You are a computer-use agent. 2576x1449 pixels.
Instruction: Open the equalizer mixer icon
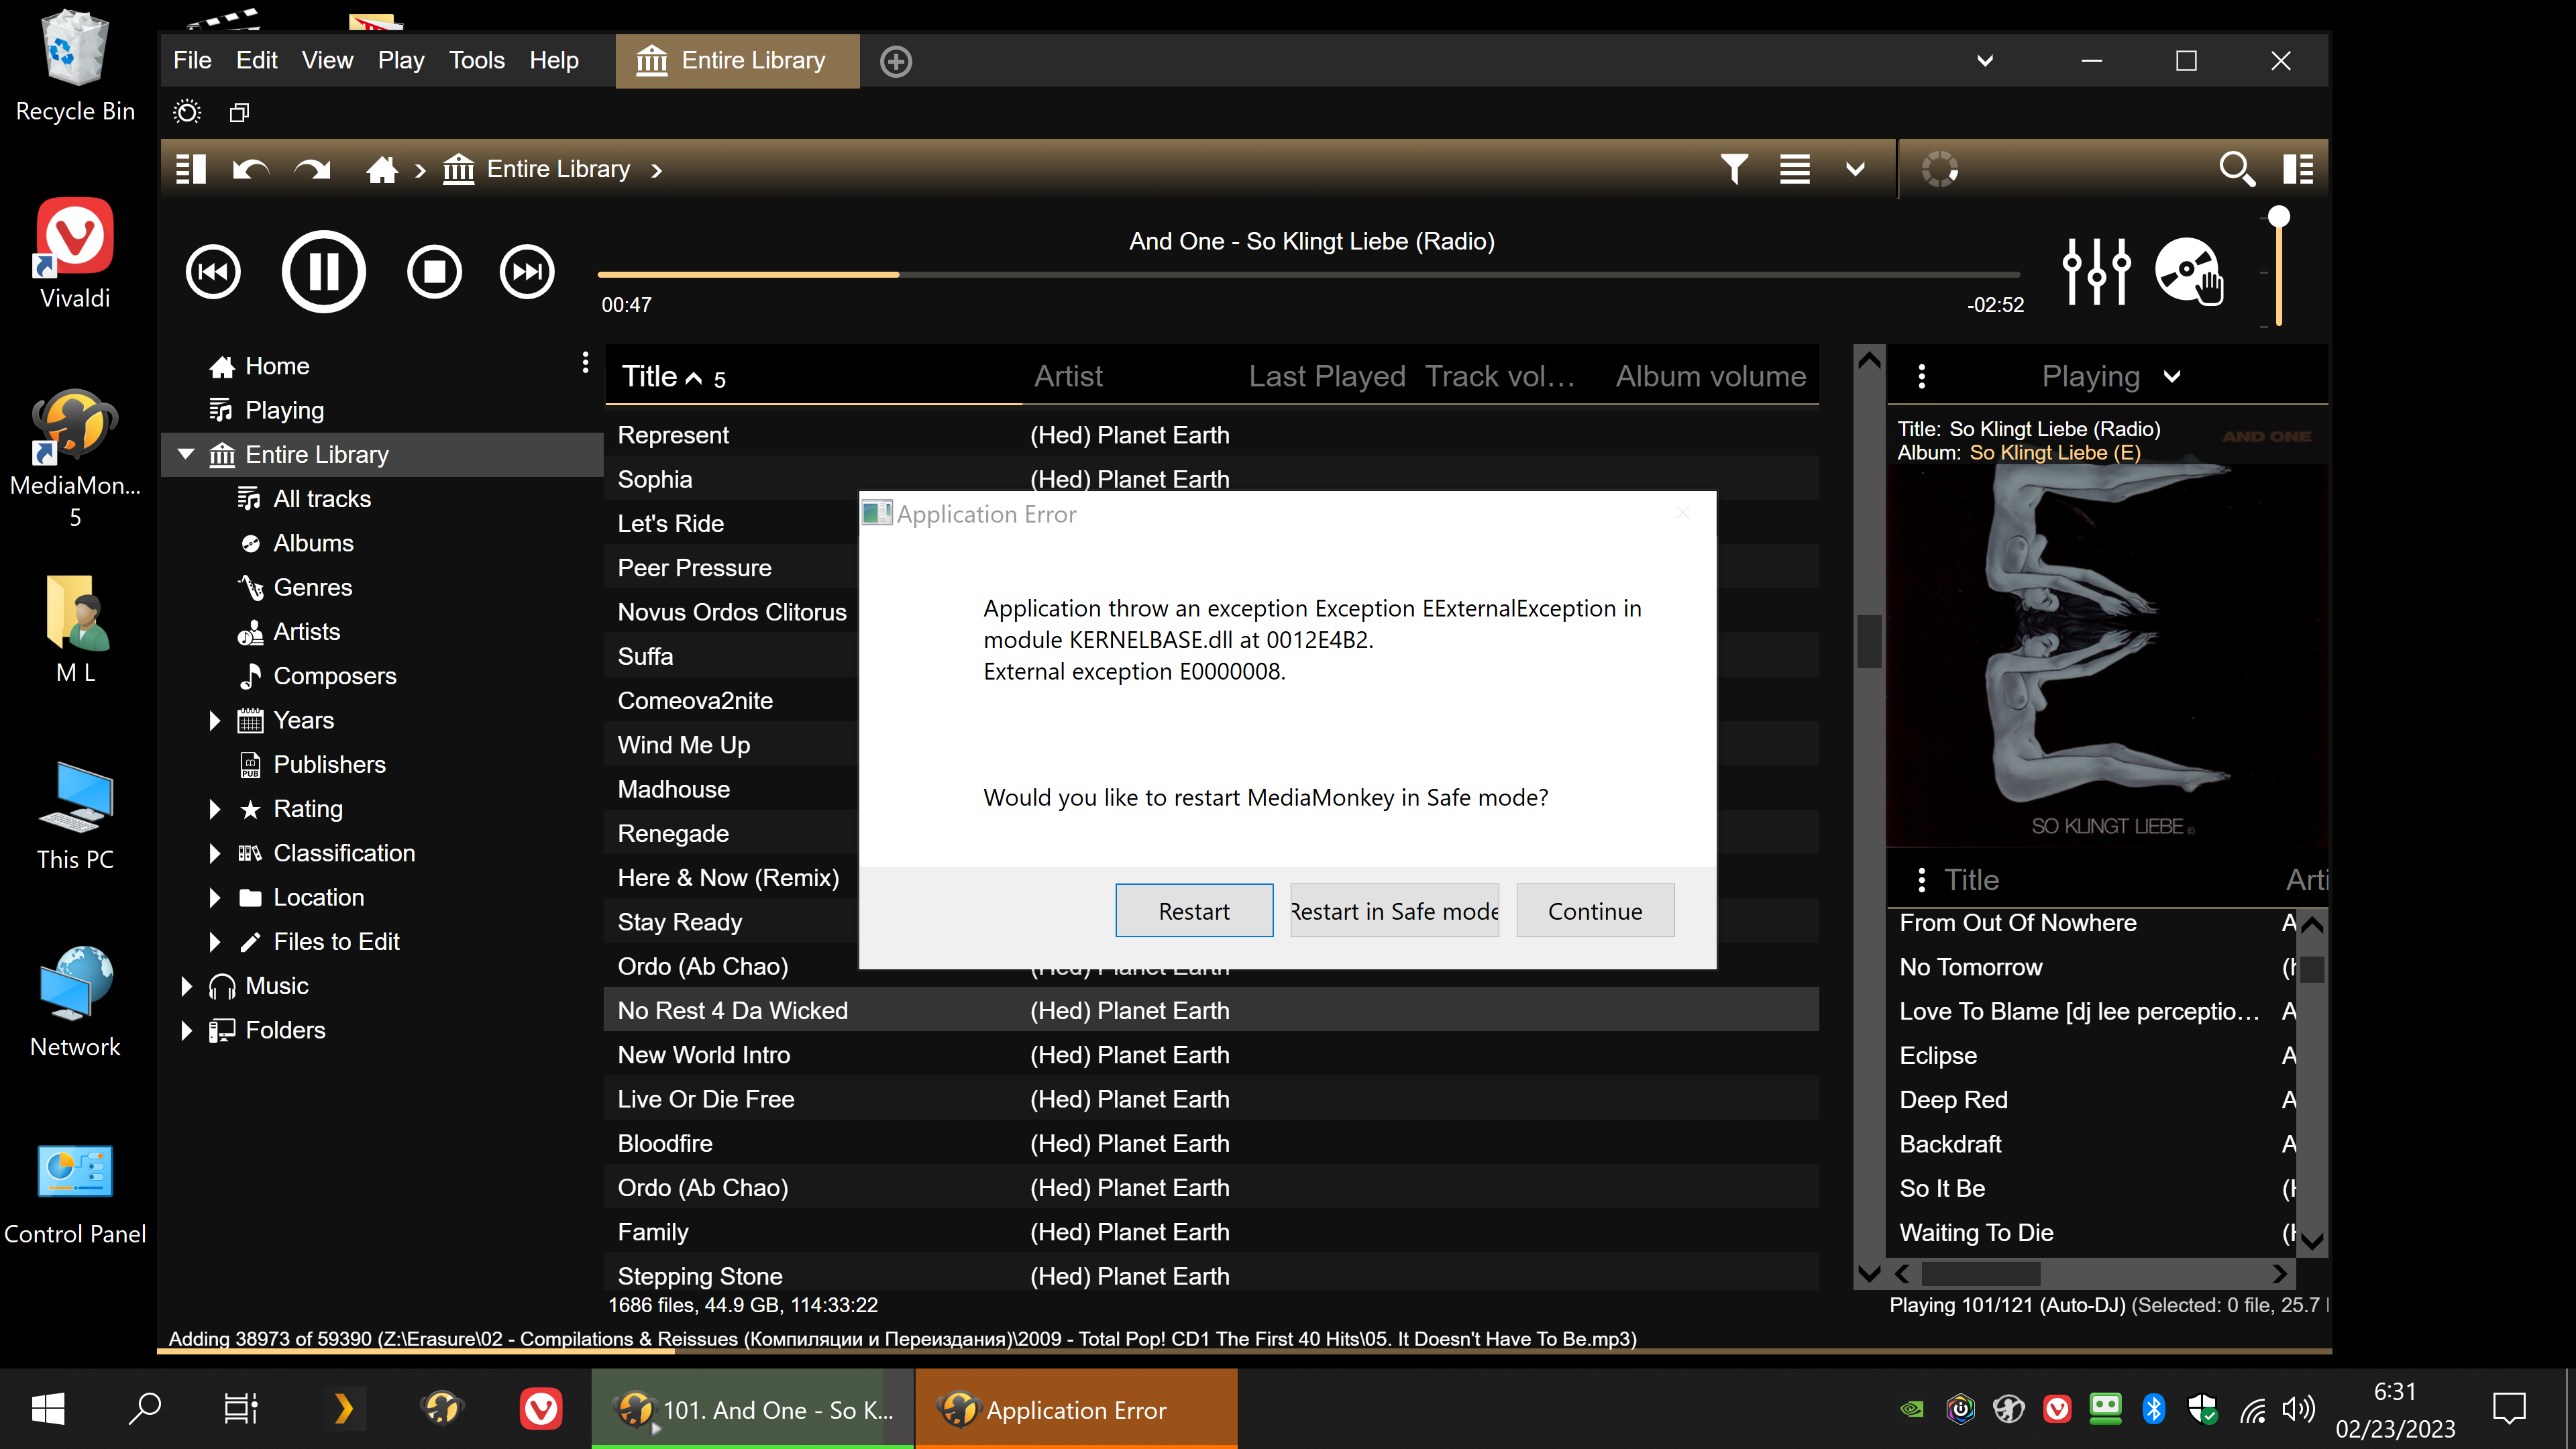(x=2096, y=271)
